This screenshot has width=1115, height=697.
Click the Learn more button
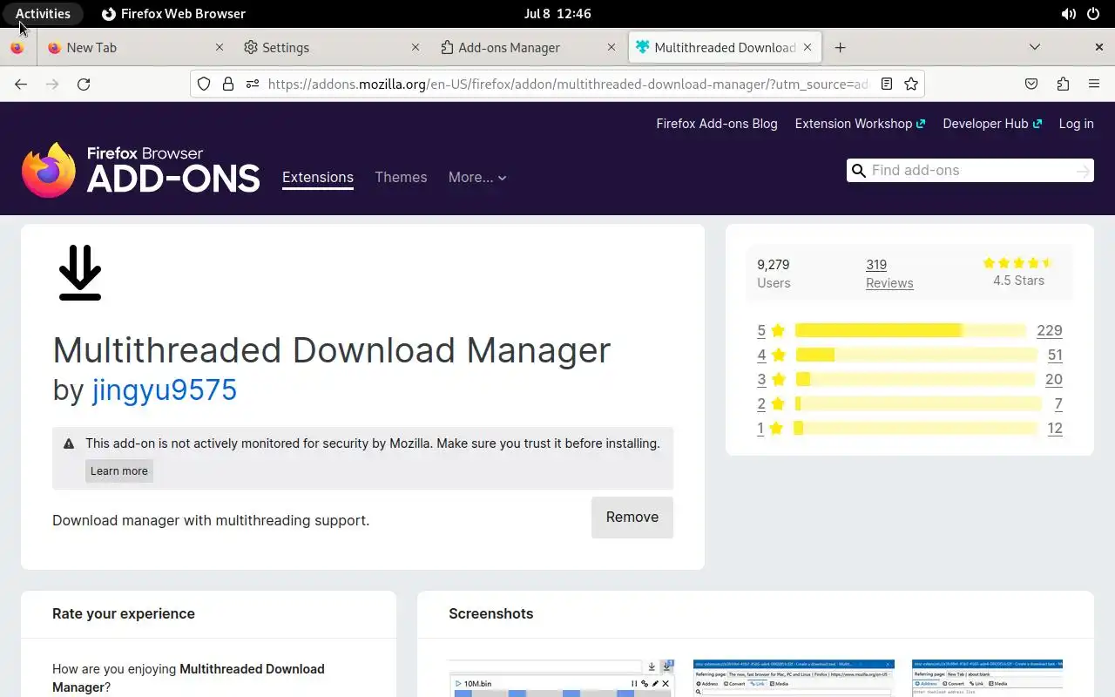(119, 471)
